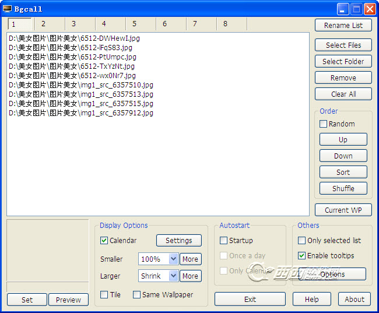379x313 pixels.
Task: Click the Bgcall title bar monitor icon
Action: click(7, 9)
